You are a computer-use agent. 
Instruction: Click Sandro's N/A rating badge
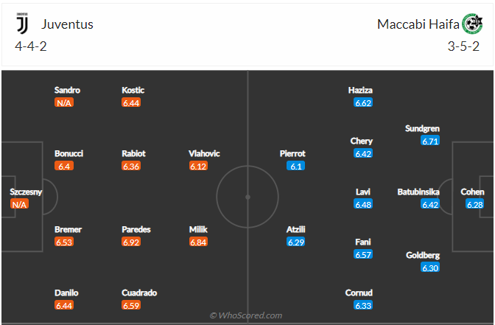click(x=63, y=103)
